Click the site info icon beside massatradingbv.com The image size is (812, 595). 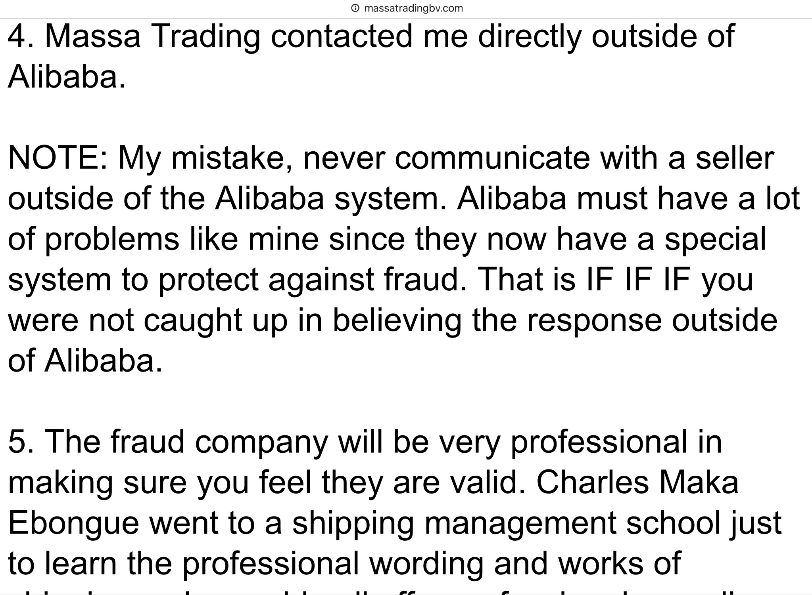click(355, 8)
